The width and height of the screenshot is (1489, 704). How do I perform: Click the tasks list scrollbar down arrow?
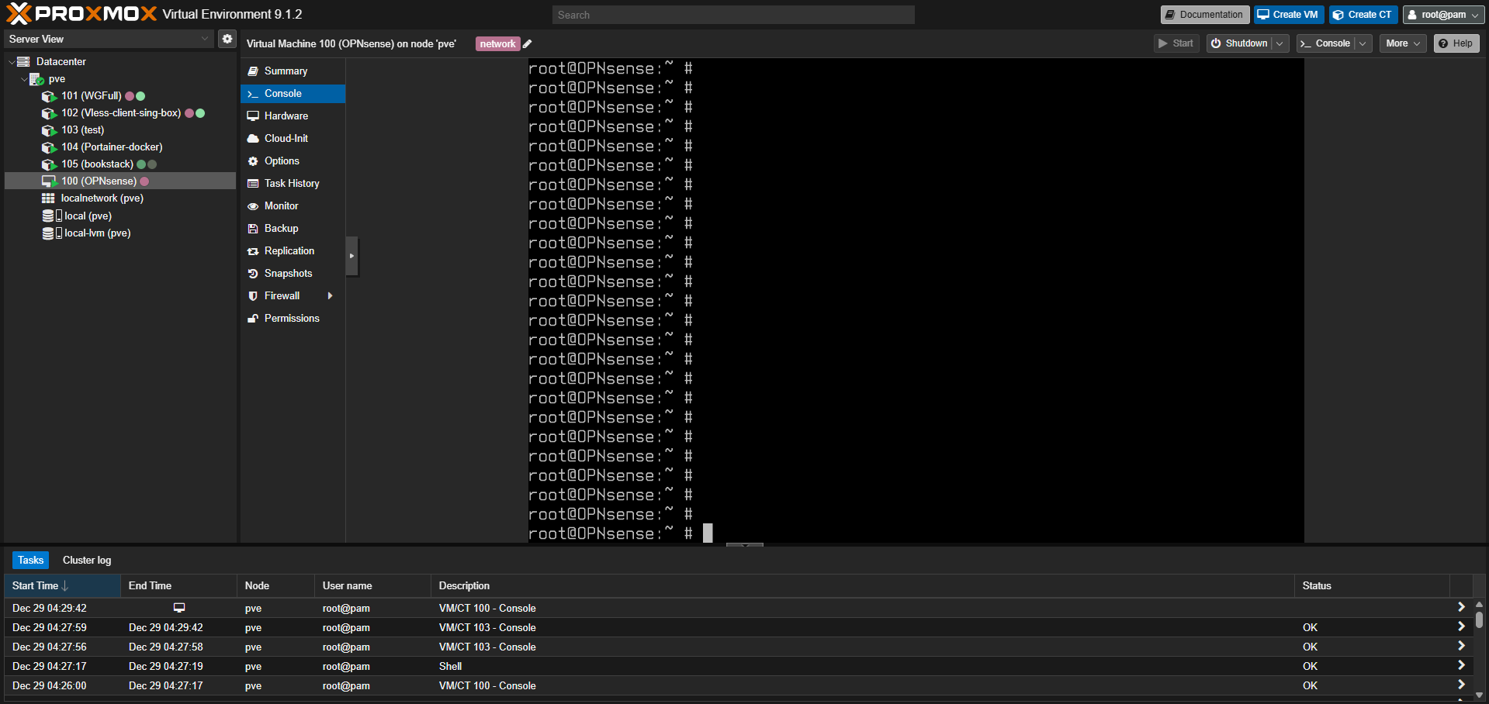[1479, 695]
